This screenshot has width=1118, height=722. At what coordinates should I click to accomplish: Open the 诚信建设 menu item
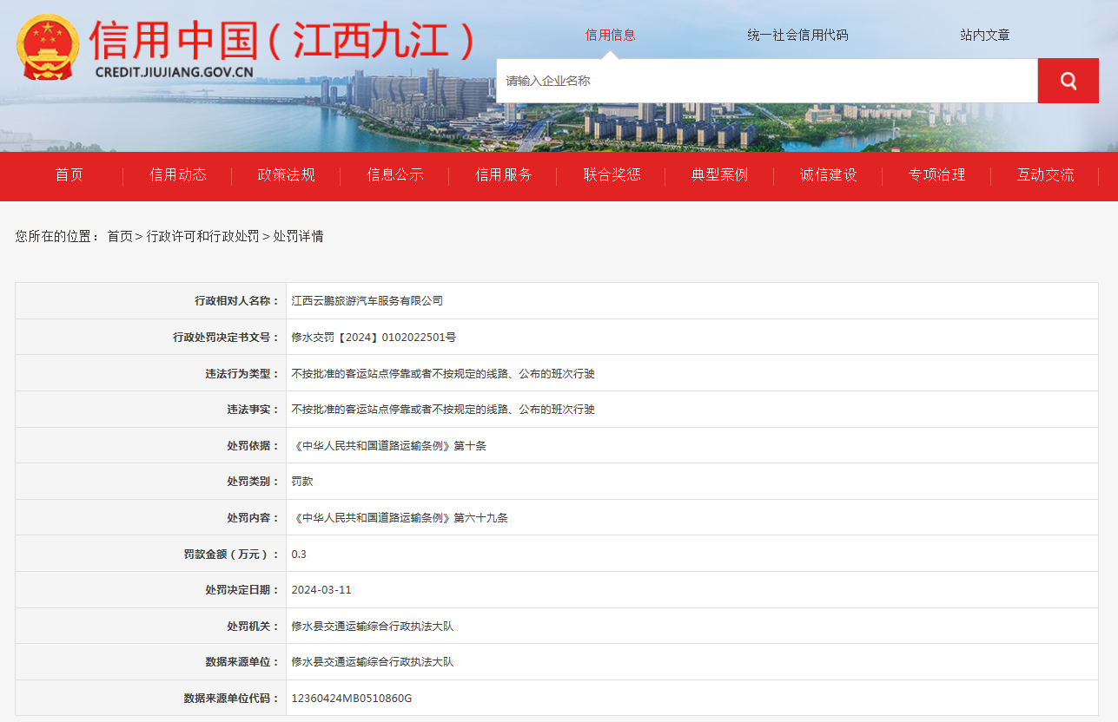(x=829, y=175)
